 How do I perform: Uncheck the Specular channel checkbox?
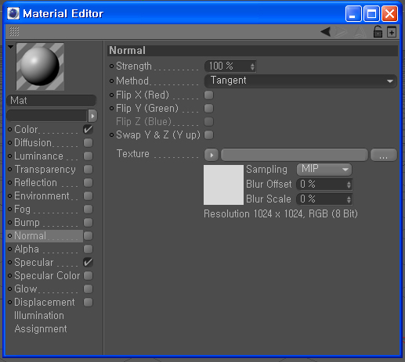pyautogui.click(x=89, y=263)
